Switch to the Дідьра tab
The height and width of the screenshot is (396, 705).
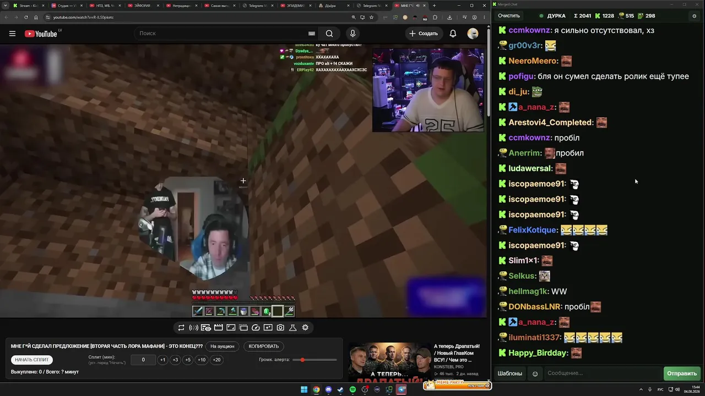[x=334, y=5]
